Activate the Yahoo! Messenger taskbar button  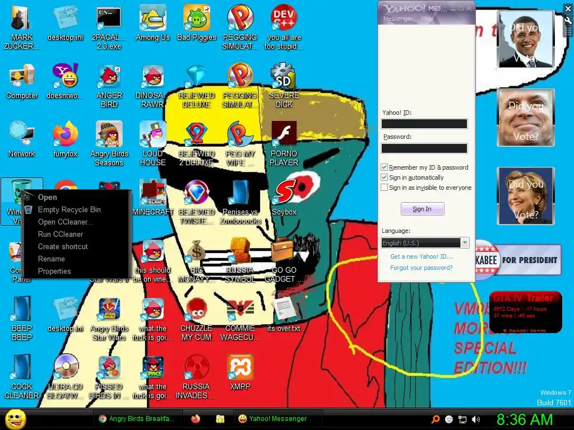[277, 419]
